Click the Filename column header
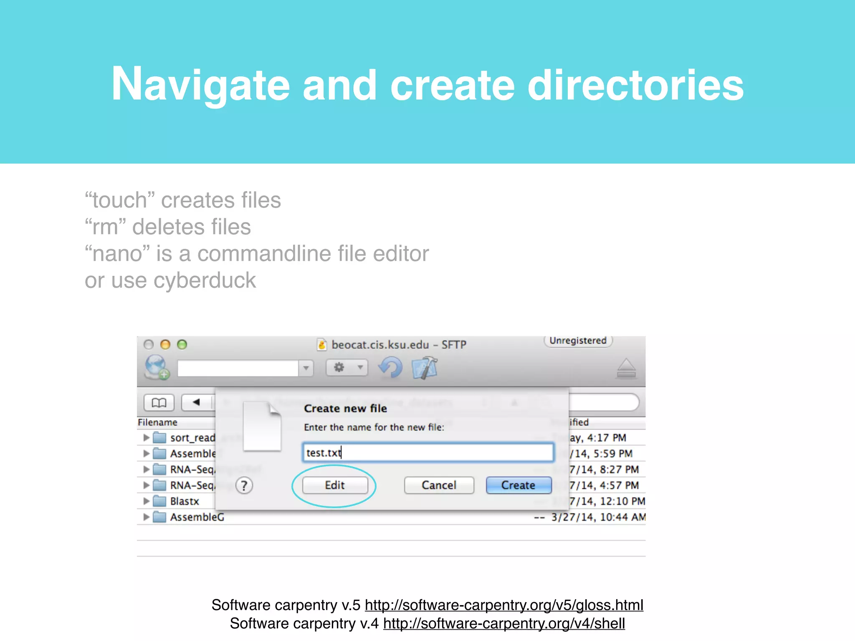This screenshot has width=855, height=641. click(x=158, y=422)
